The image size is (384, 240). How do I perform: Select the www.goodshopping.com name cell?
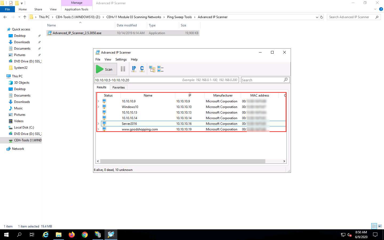[140, 129]
